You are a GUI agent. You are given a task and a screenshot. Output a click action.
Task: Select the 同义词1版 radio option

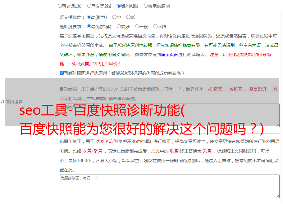(60, 6)
